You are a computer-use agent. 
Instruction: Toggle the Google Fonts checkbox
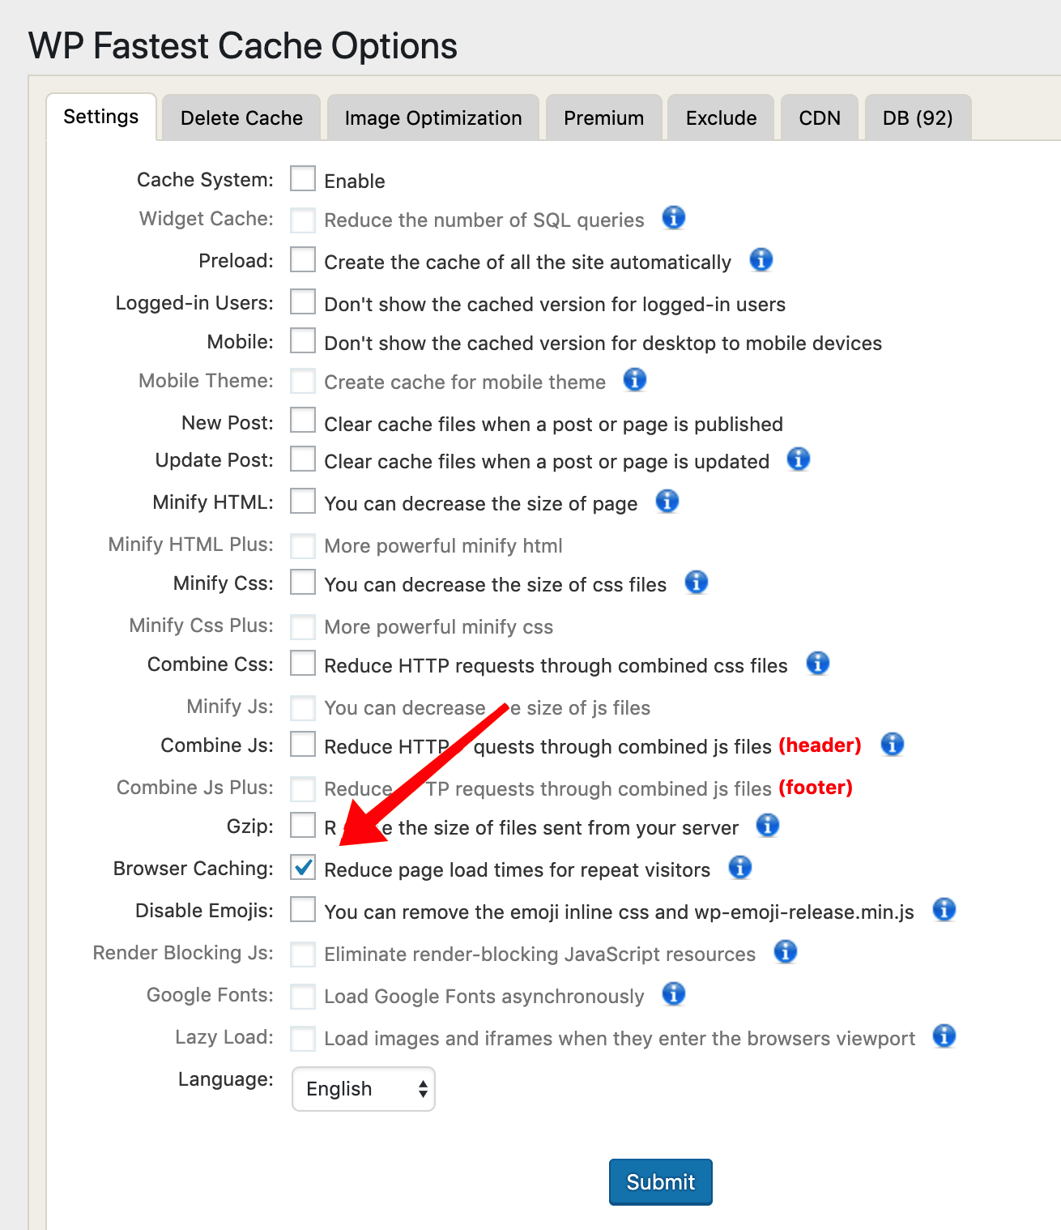pos(303,995)
